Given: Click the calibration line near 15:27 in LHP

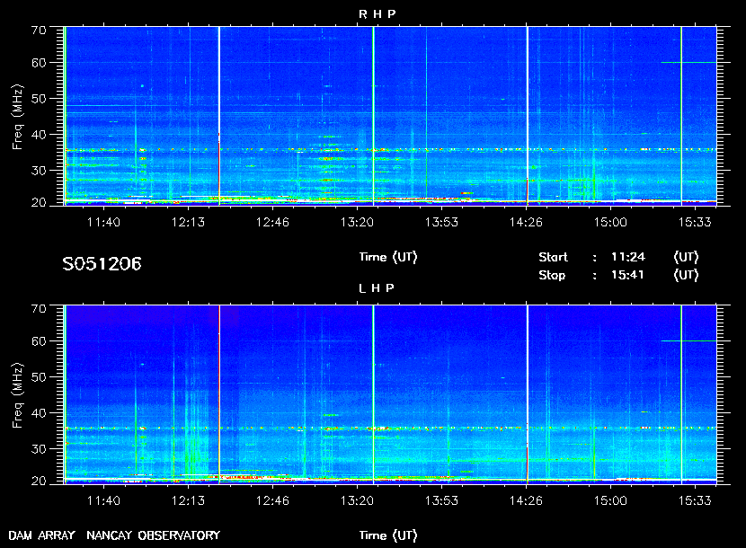Looking at the screenshot, I should pyautogui.click(x=681, y=394).
